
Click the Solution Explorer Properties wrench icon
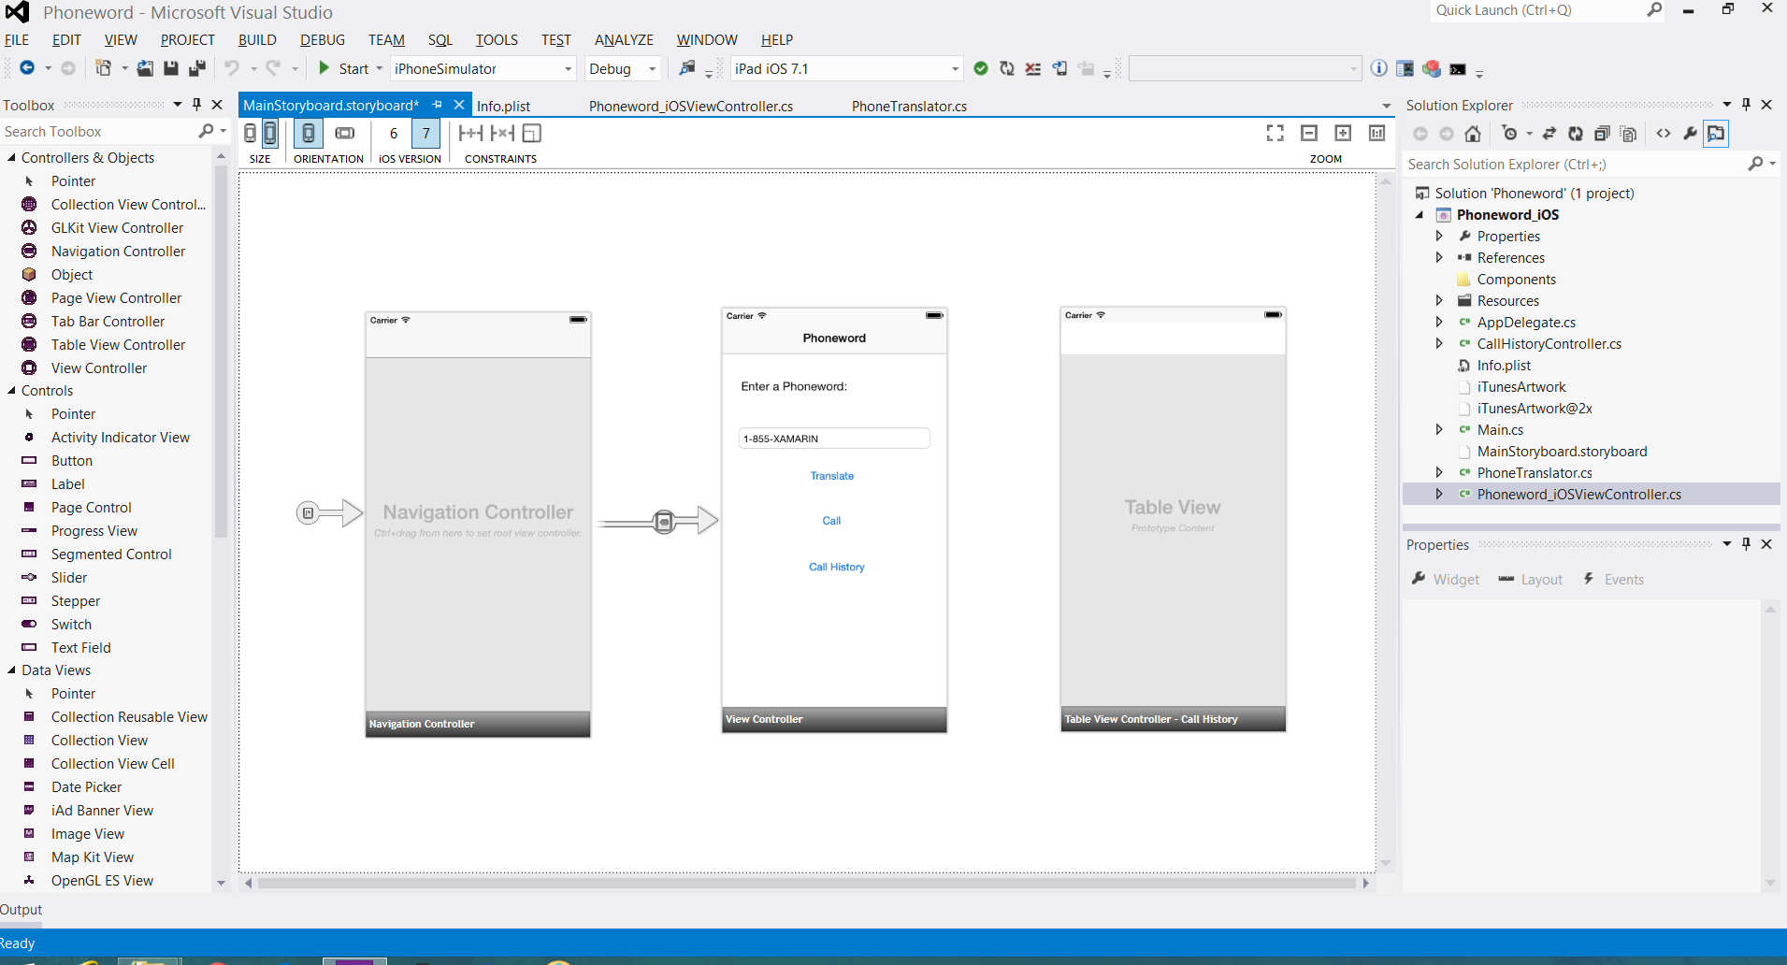tap(1690, 134)
